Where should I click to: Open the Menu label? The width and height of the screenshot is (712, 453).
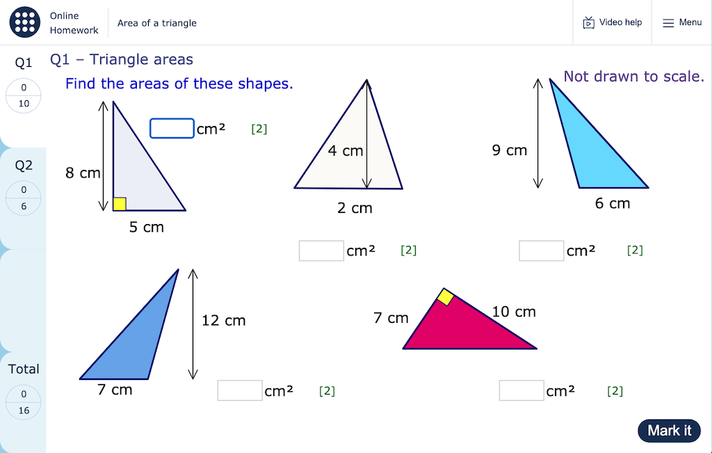(x=690, y=23)
